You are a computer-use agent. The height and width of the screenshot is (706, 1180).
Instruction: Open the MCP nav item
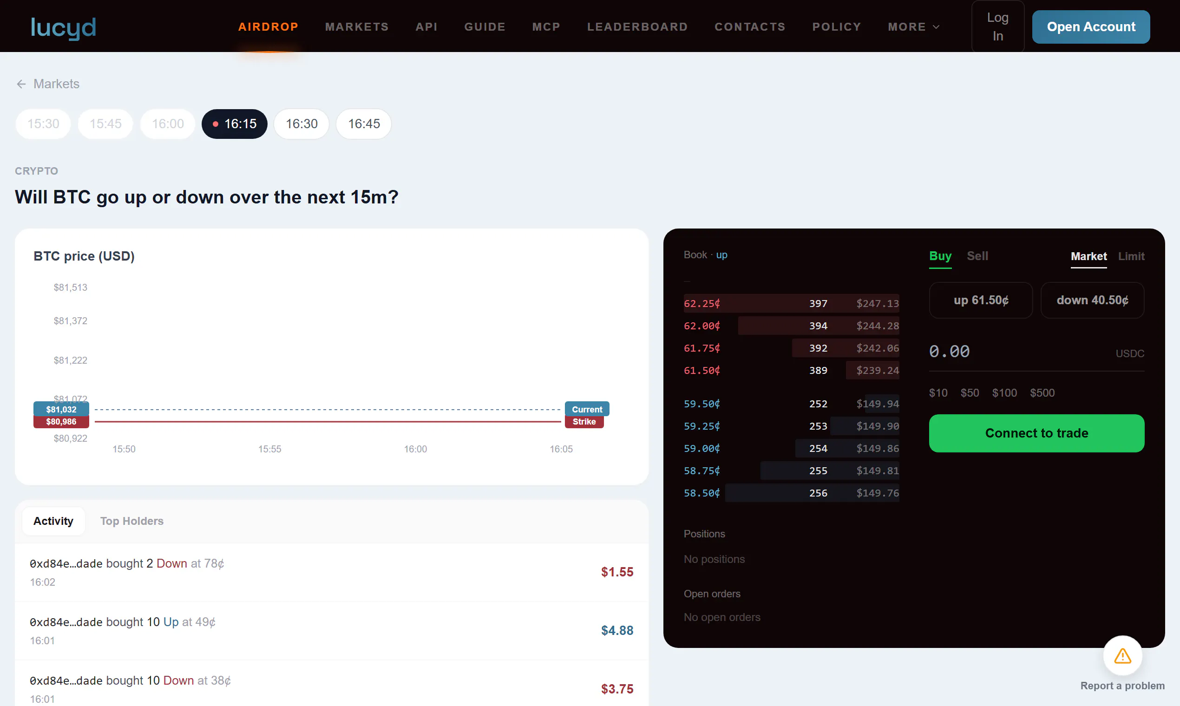pos(546,26)
